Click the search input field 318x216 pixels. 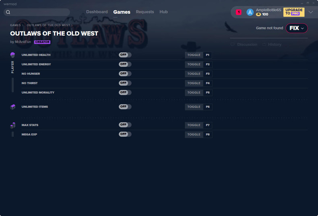pos(37,12)
